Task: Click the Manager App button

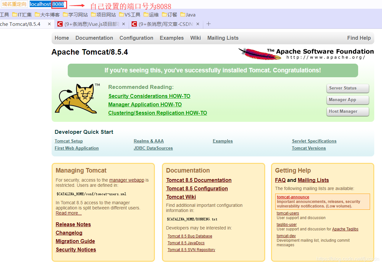Action: pos(348,100)
